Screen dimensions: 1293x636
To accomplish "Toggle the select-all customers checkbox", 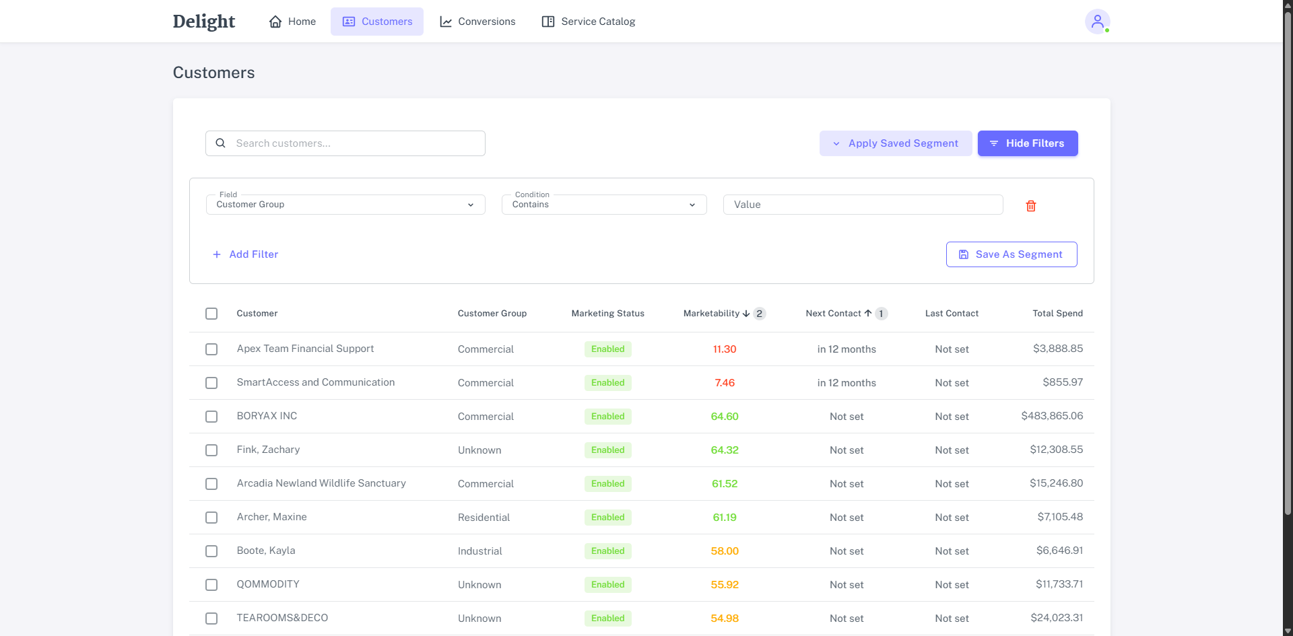I will pos(211,314).
